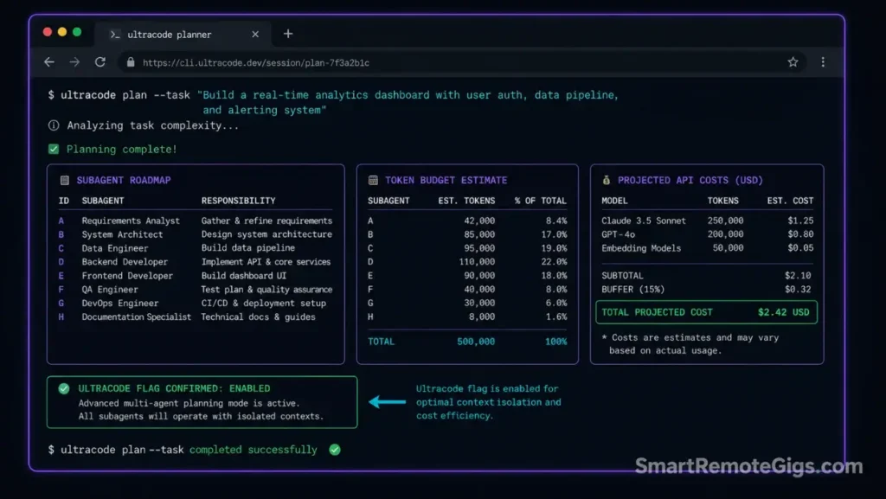Click 'CI/CD & deployment setup' text
The width and height of the screenshot is (886, 499).
263,304
